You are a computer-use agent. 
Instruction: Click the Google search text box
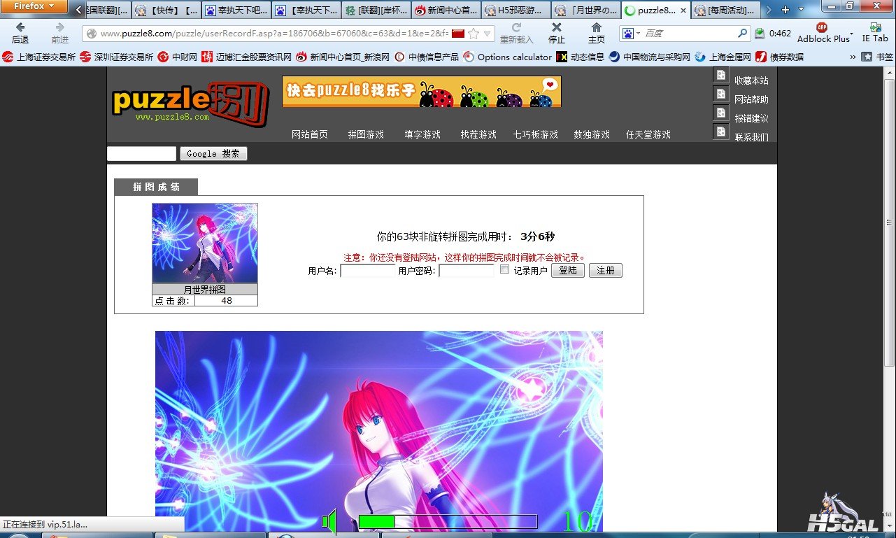pyautogui.click(x=141, y=154)
